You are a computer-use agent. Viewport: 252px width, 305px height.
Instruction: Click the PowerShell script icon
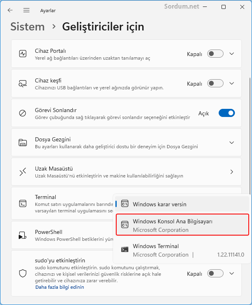[x=23, y=235]
